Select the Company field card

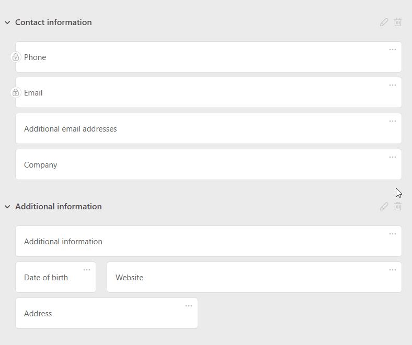(208, 165)
